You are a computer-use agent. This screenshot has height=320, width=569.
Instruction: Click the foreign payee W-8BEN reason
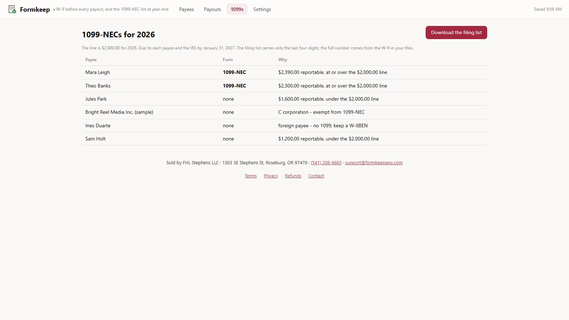click(323, 126)
